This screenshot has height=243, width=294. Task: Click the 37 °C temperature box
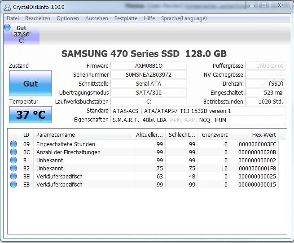pos(31,115)
